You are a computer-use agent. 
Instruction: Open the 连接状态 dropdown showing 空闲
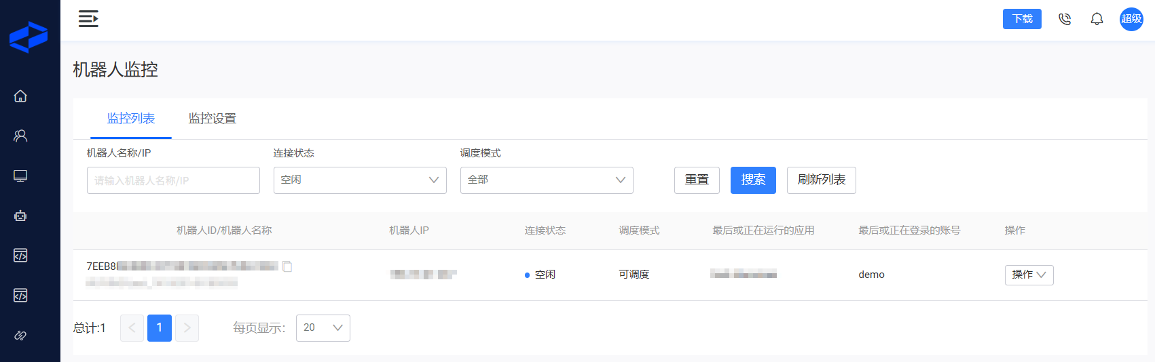360,180
